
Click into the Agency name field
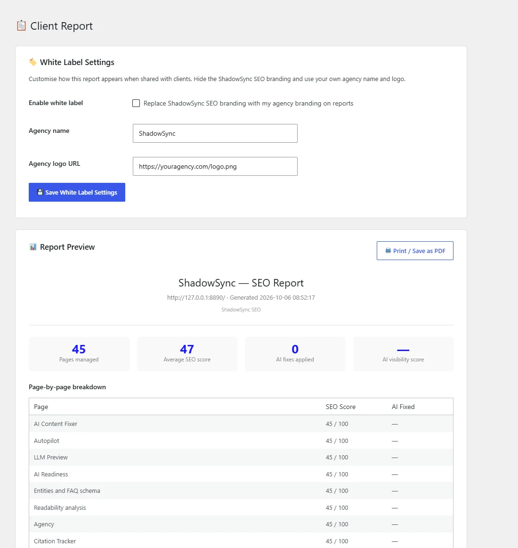(215, 133)
